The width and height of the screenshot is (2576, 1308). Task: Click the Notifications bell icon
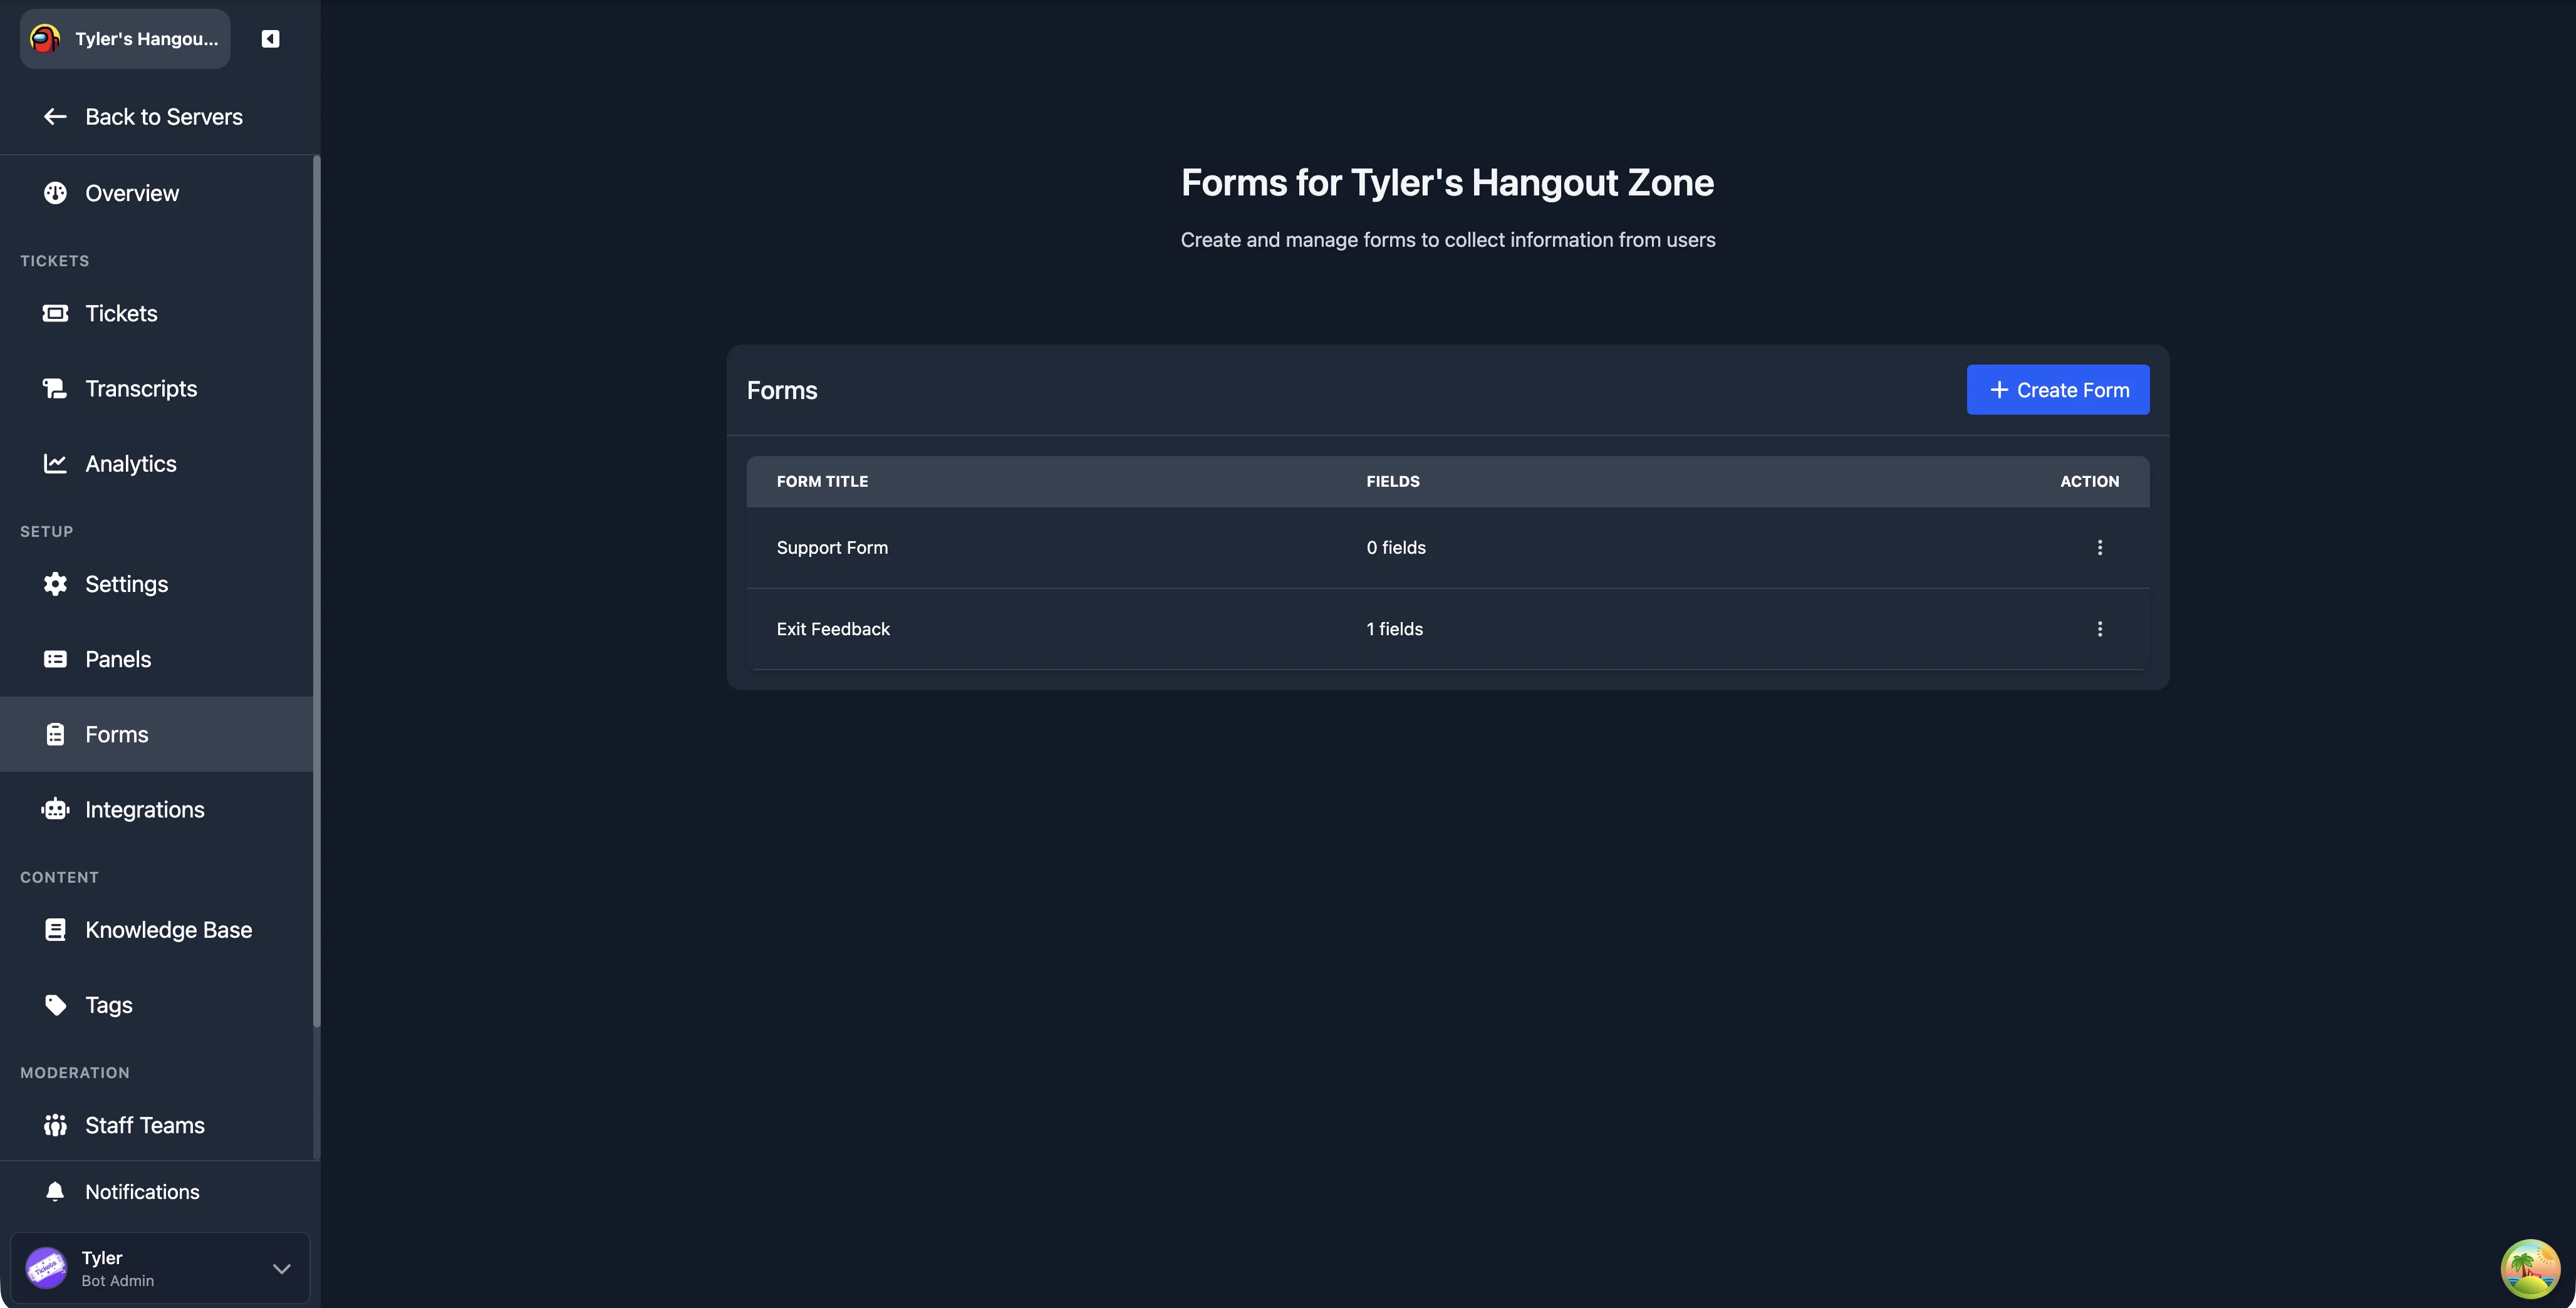click(x=55, y=1191)
